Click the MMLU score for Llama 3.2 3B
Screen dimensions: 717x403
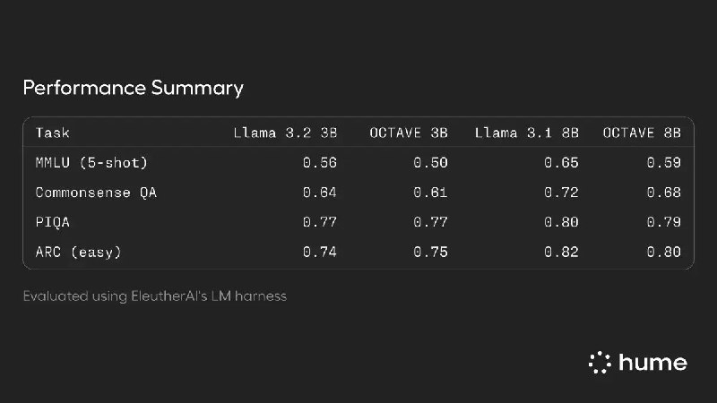[320, 163]
